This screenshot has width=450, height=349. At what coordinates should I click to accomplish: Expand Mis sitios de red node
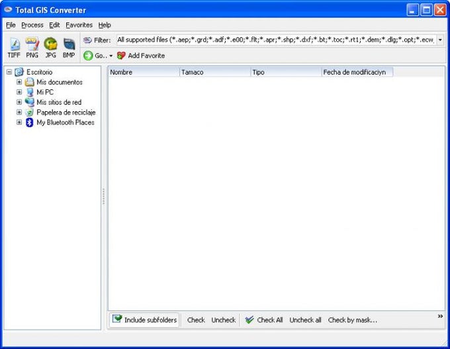pos(19,102)
